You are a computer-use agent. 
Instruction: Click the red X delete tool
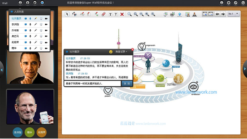pyautogui.click(x=122, y=14)
